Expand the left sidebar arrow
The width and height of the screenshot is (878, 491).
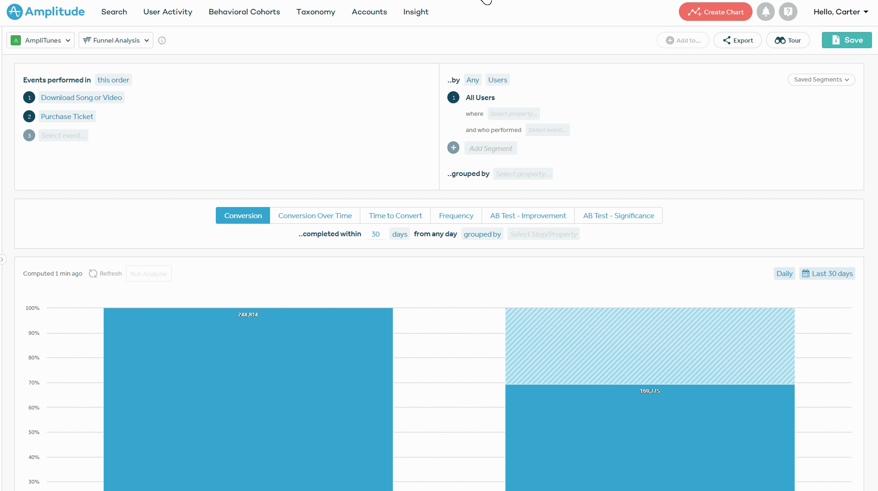[x=3, y=259]
